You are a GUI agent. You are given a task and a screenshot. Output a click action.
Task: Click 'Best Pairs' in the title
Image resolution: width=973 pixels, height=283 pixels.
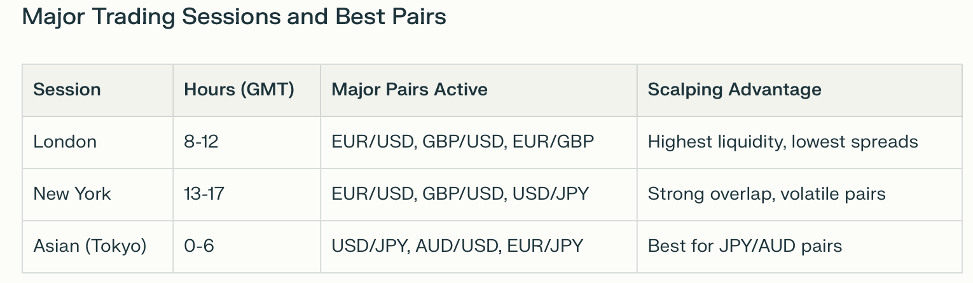tap(390, 17)
